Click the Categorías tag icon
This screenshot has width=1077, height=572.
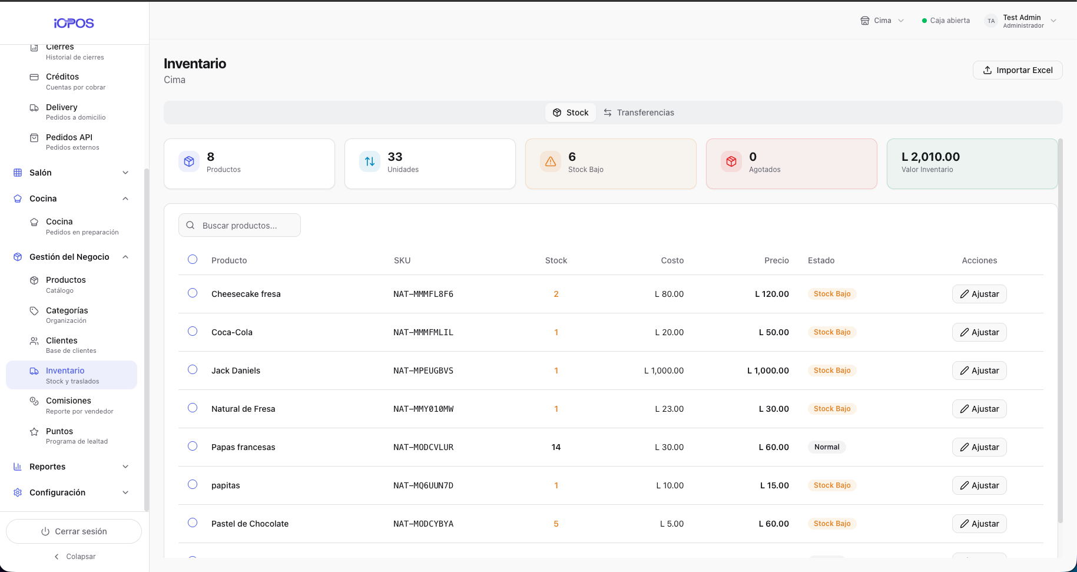(34, 311)
